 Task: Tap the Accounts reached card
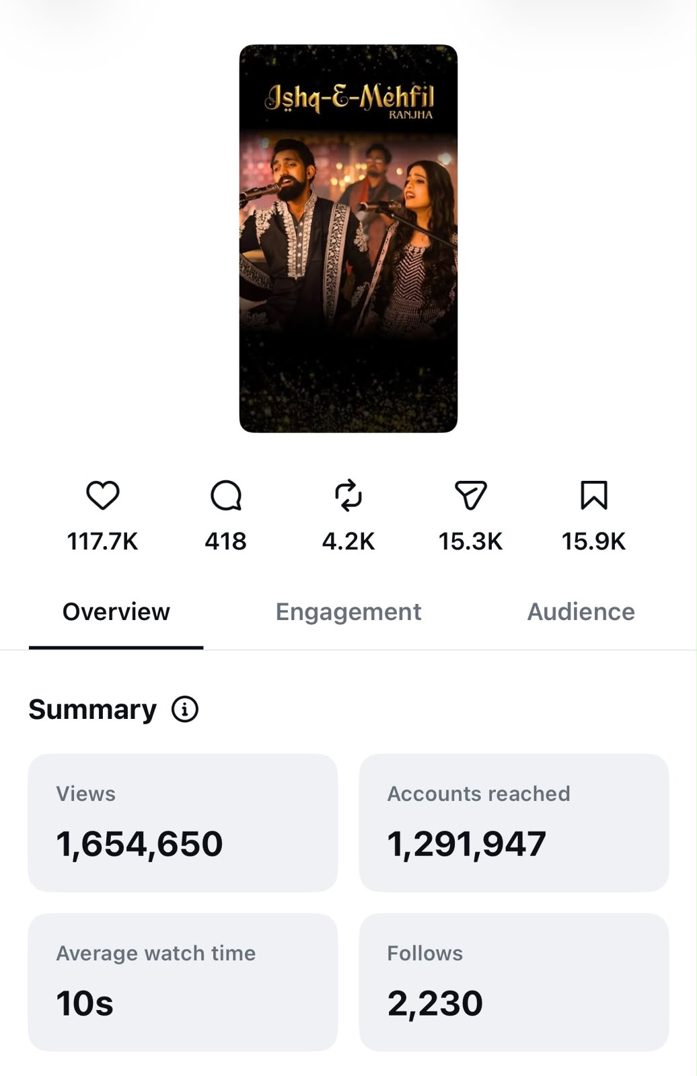tap(514, 823)
